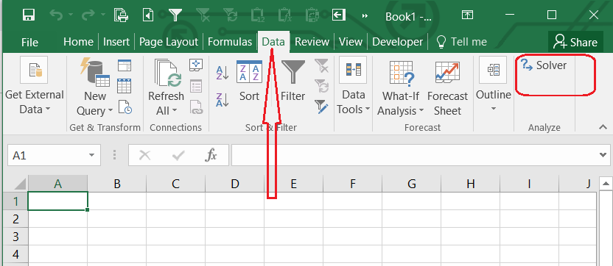Switch to the Review tab

point(312,42)
